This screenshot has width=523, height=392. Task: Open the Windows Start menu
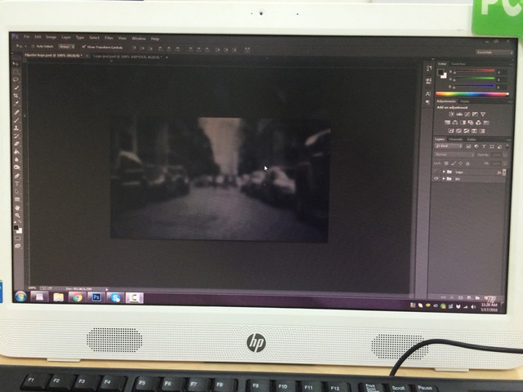coord(20,296)
